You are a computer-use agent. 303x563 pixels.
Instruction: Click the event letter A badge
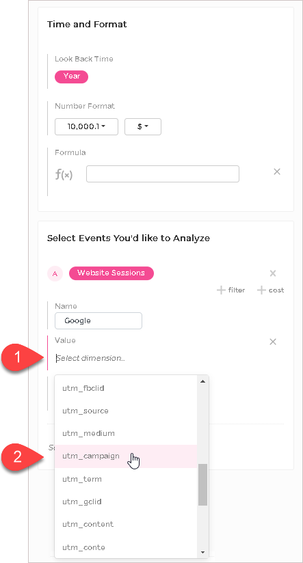pos(55,273)
